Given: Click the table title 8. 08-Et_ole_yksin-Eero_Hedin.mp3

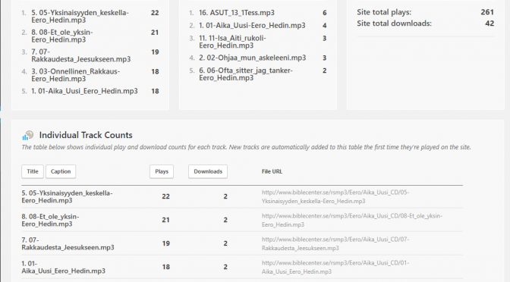Looking at the screenshot, I should coord(50,220).
